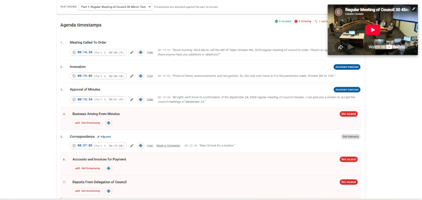The width and height of the screenshot is (422, 200).
Task: Click the 'Protocol items, announcements' transcript quote
Action: [254, 76]
